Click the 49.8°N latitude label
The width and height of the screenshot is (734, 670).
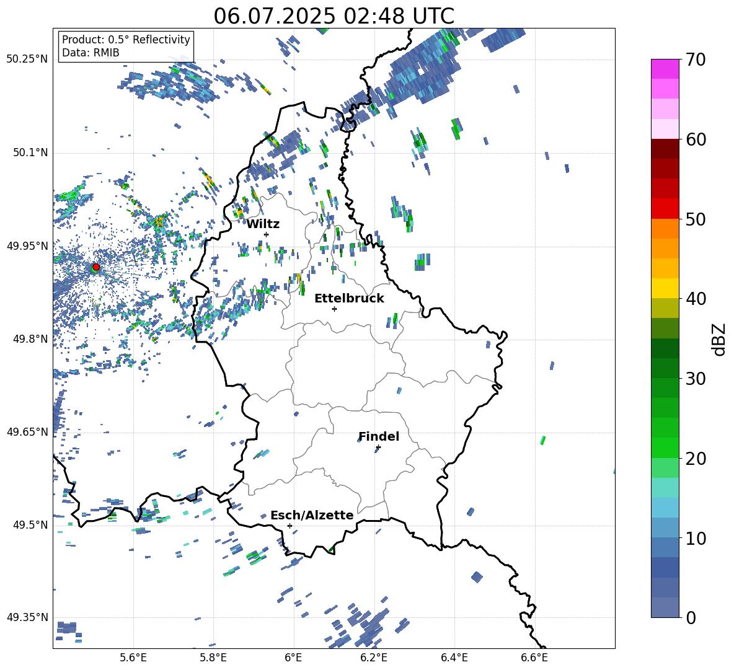coord(30,339)
